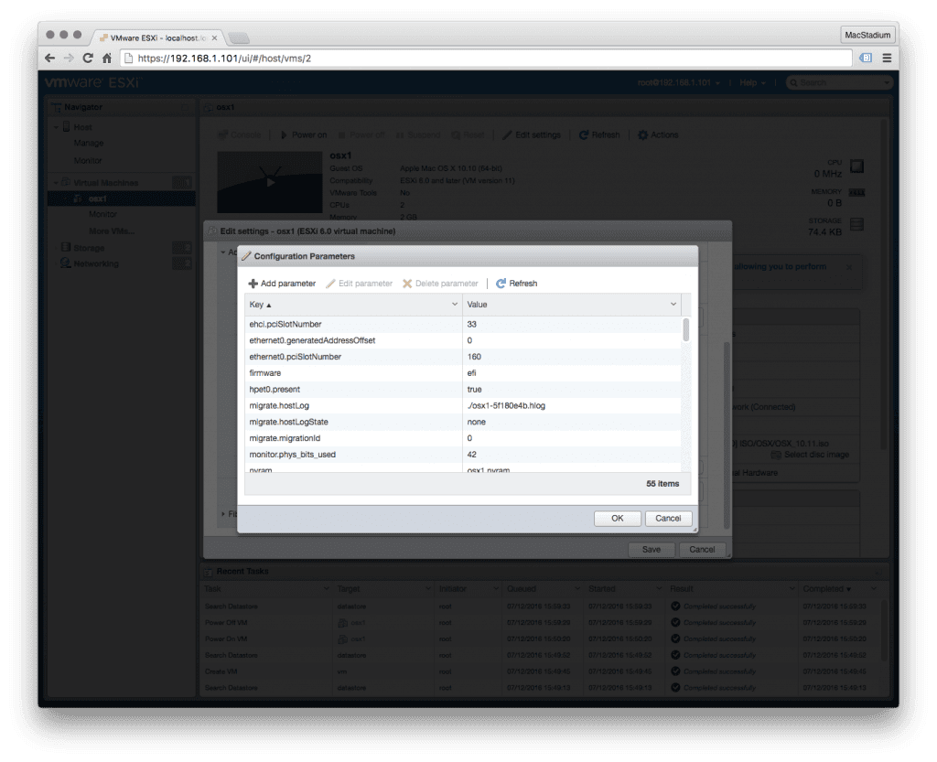937x762 pixels.
Task: Click the OK button in Configuration Parameters
Action: pyautogui.click(x=617, y=518)
